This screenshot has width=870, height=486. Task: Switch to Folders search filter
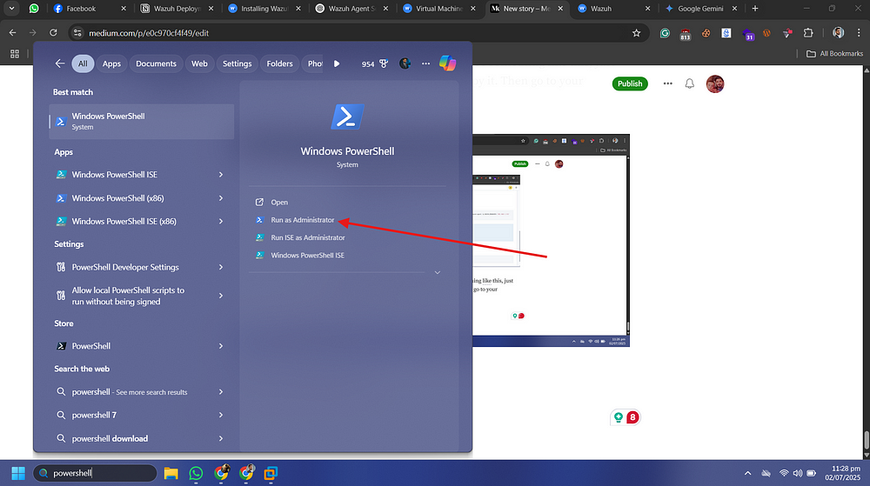click(x=279, y=63)
